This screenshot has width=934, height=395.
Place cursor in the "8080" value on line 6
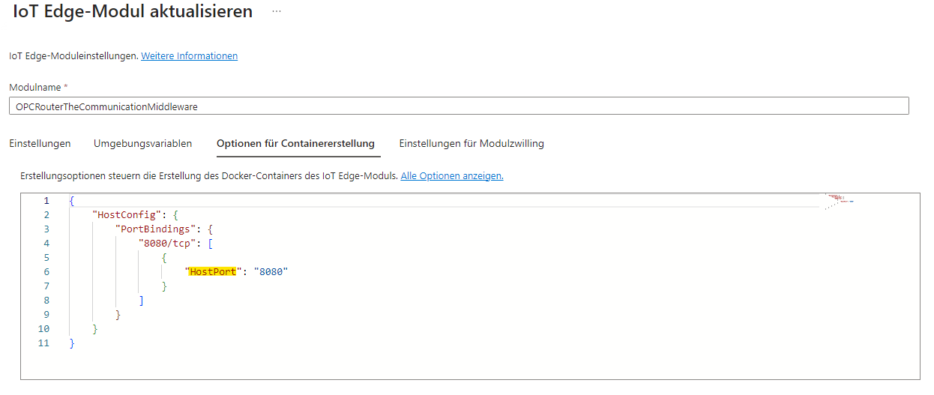coord(271,272)
